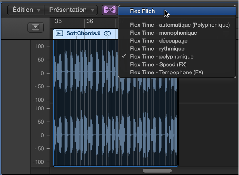This screenshot has height=175, width=239.
Task: Select Flex Time - automatique (Polyphonique)
Action: [177, 25]
